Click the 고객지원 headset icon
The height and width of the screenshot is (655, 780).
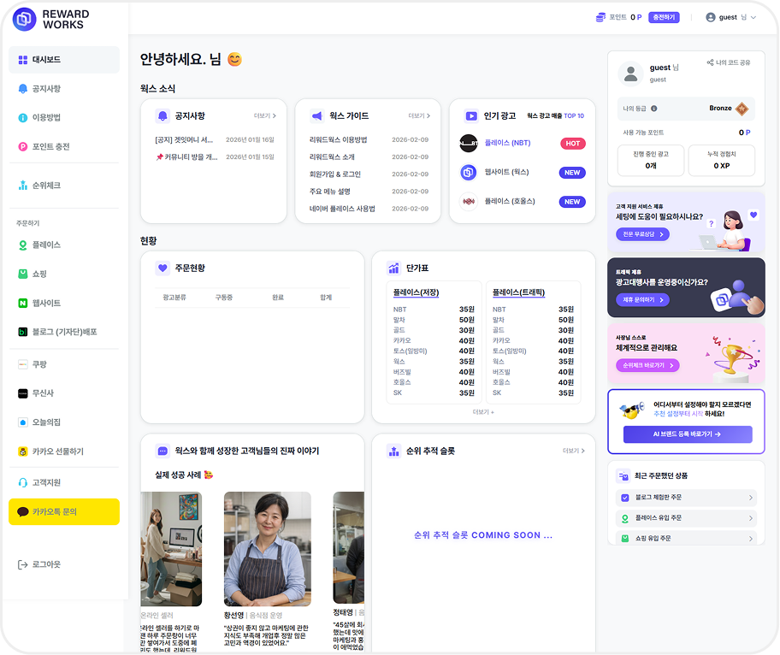[x=23, y=482]
